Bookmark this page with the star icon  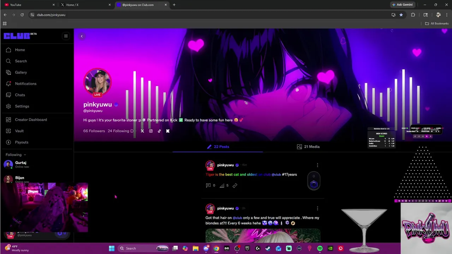coord(401,15)
